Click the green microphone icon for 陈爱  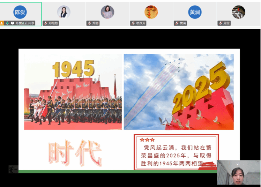point(7,23)
